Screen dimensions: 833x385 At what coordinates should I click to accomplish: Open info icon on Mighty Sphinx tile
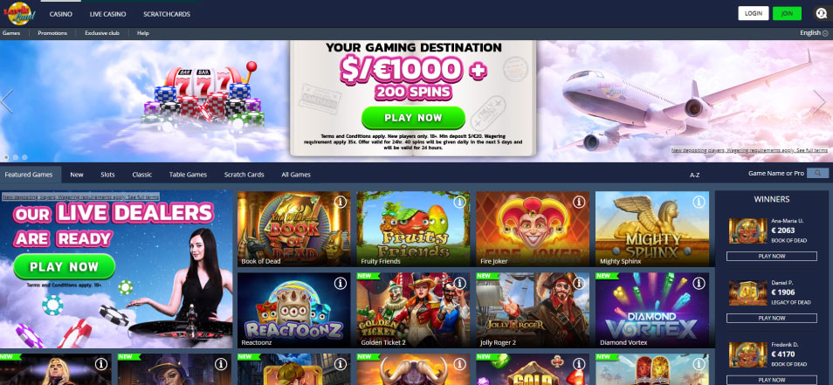699,202
